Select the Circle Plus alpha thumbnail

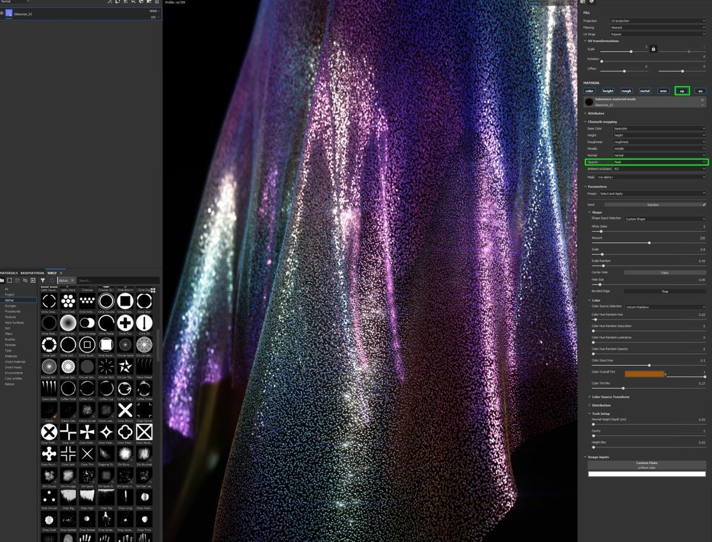coord(125,323)
